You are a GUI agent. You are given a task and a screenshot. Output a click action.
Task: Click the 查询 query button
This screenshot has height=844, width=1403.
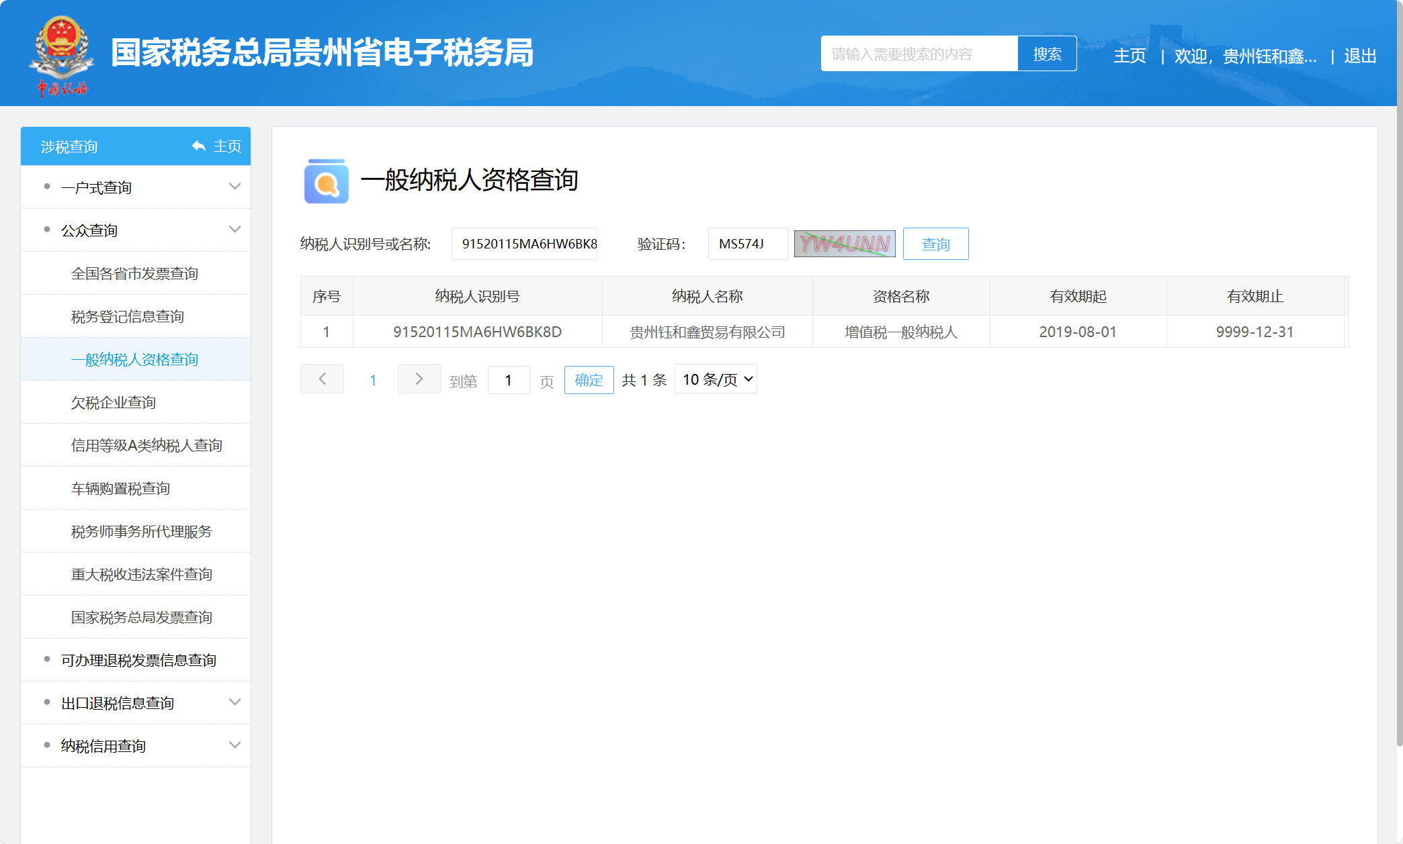(935, 244)
